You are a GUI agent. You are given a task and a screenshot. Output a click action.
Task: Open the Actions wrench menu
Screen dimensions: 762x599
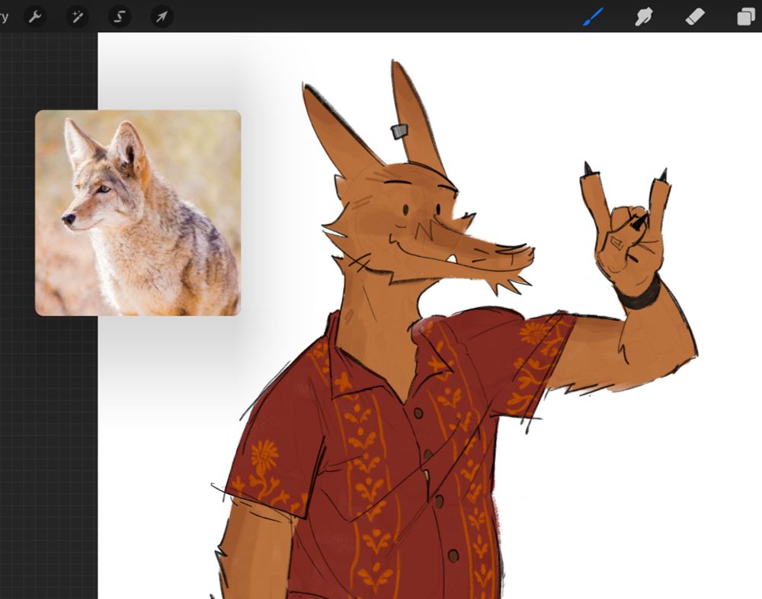click(35, 17)
